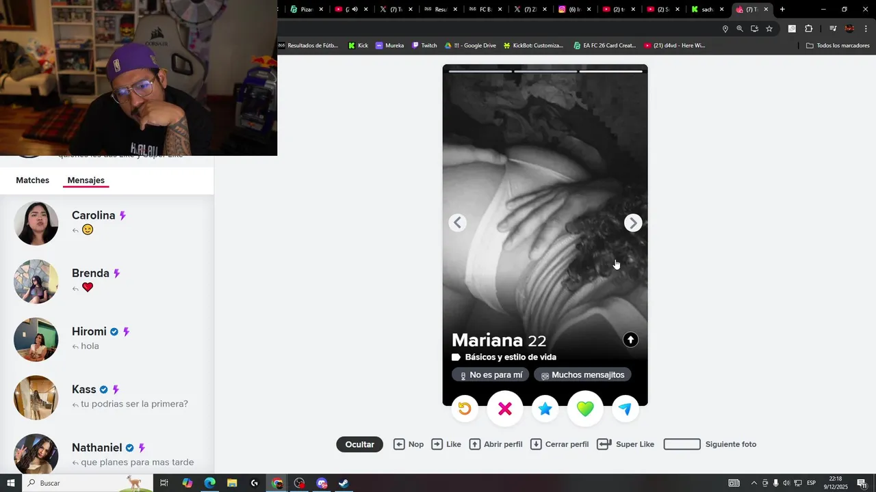Open Mariana's profile with the up arrow
The image size is (876, 492).
630,340
